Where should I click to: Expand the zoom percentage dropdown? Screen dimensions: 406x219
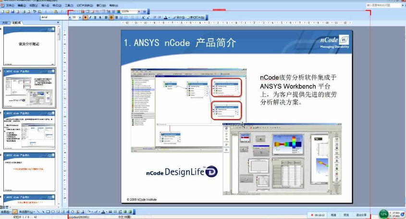(139, 11)
